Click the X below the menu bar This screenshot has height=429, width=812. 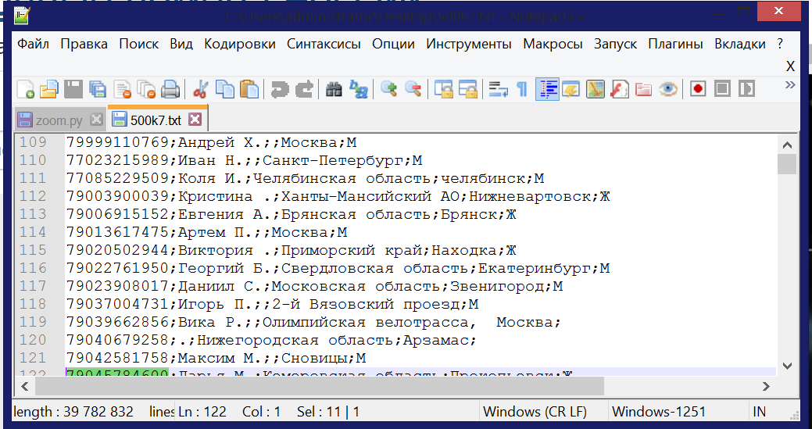790,66
